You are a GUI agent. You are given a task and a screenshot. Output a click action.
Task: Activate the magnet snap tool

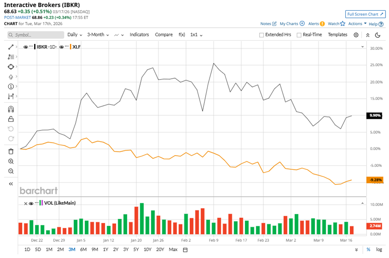tap(11, 109)
